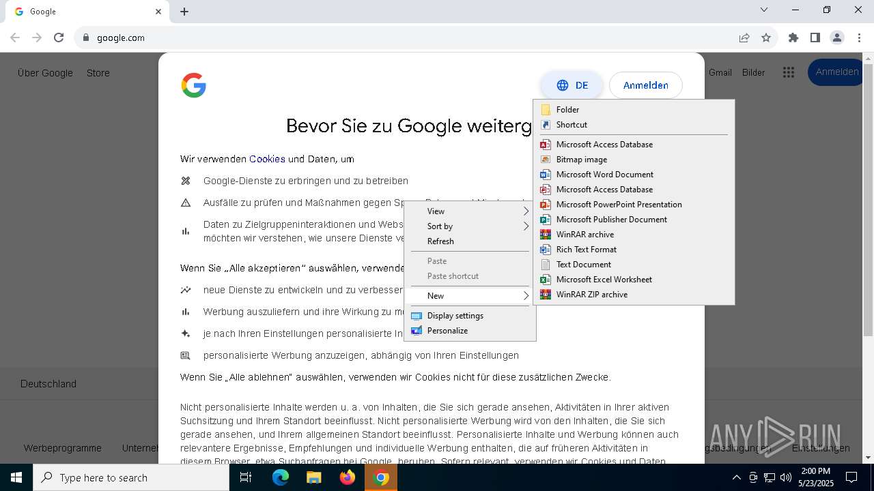Open Windows Start menu
874x491 pixels.
coord(16,477)
